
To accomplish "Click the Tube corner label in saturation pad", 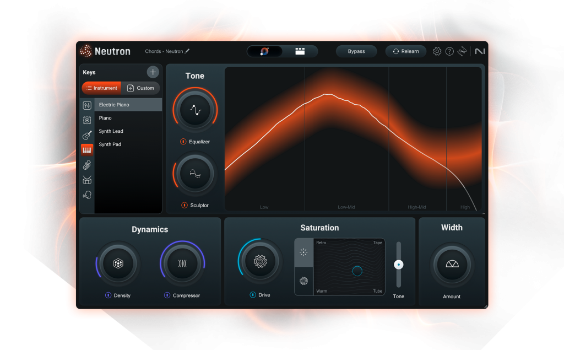I will pyautogui.click(x=378, y=291).
